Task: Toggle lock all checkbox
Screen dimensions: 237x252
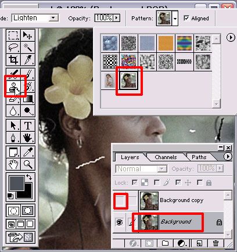Action: pyautogui.click(x=200, y=182)
